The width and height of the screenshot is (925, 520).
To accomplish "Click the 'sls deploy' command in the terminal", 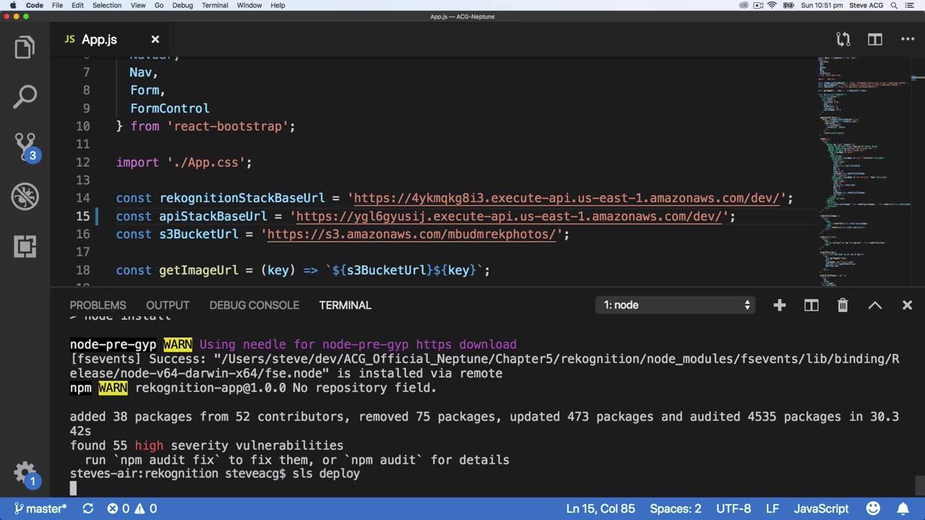I will [327, 474].
